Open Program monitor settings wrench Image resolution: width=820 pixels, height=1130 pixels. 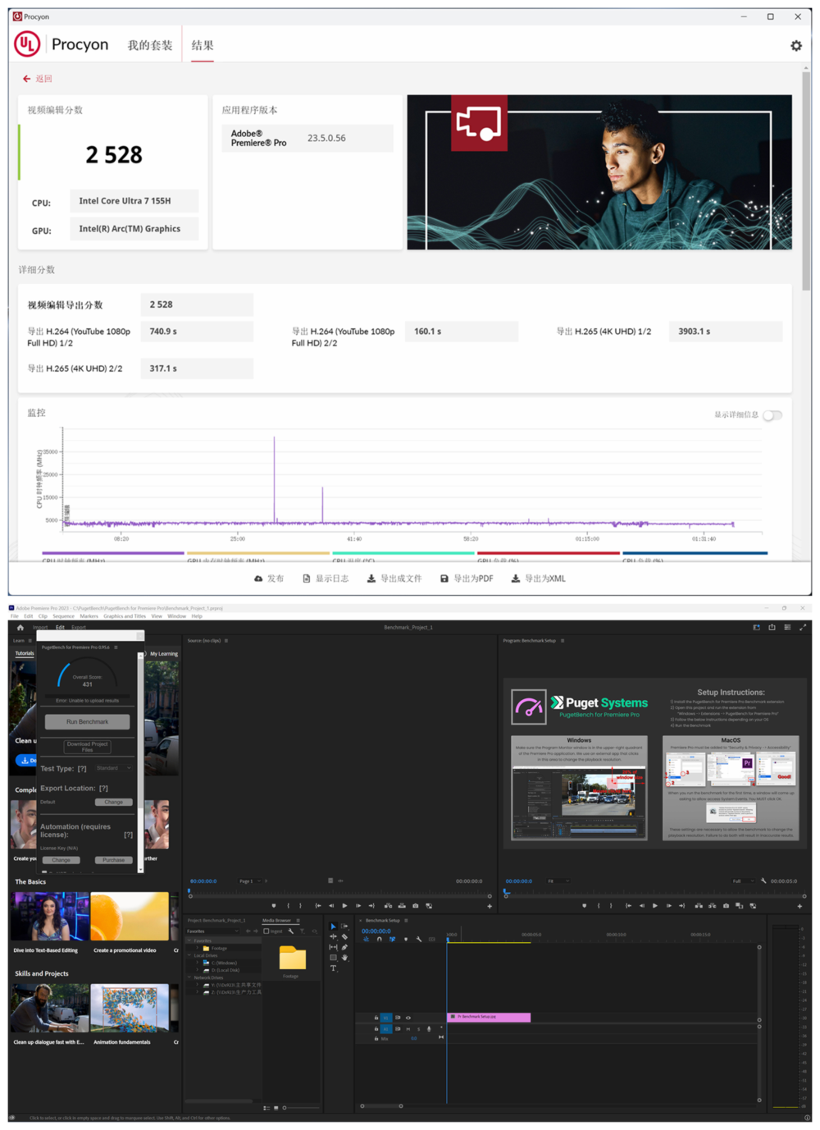pos(763,881)
